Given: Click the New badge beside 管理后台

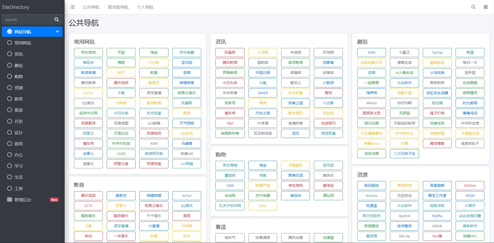Looking at the screenshot, I should (x=54, y=200).
